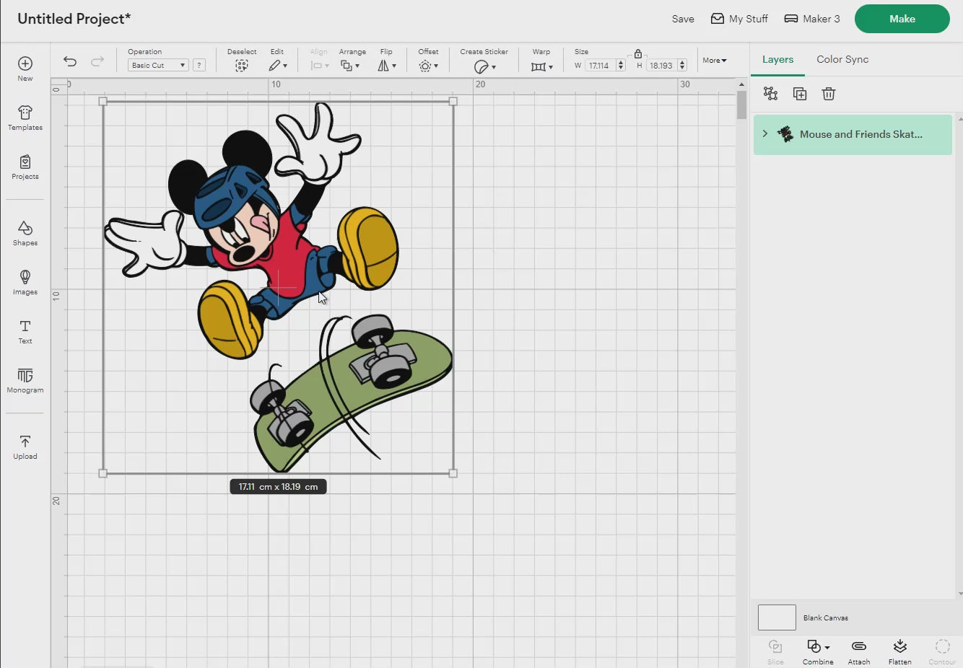Viewport: 963px width, 668px height.
Task: Click the width size input field
Action: pos(600,66)
